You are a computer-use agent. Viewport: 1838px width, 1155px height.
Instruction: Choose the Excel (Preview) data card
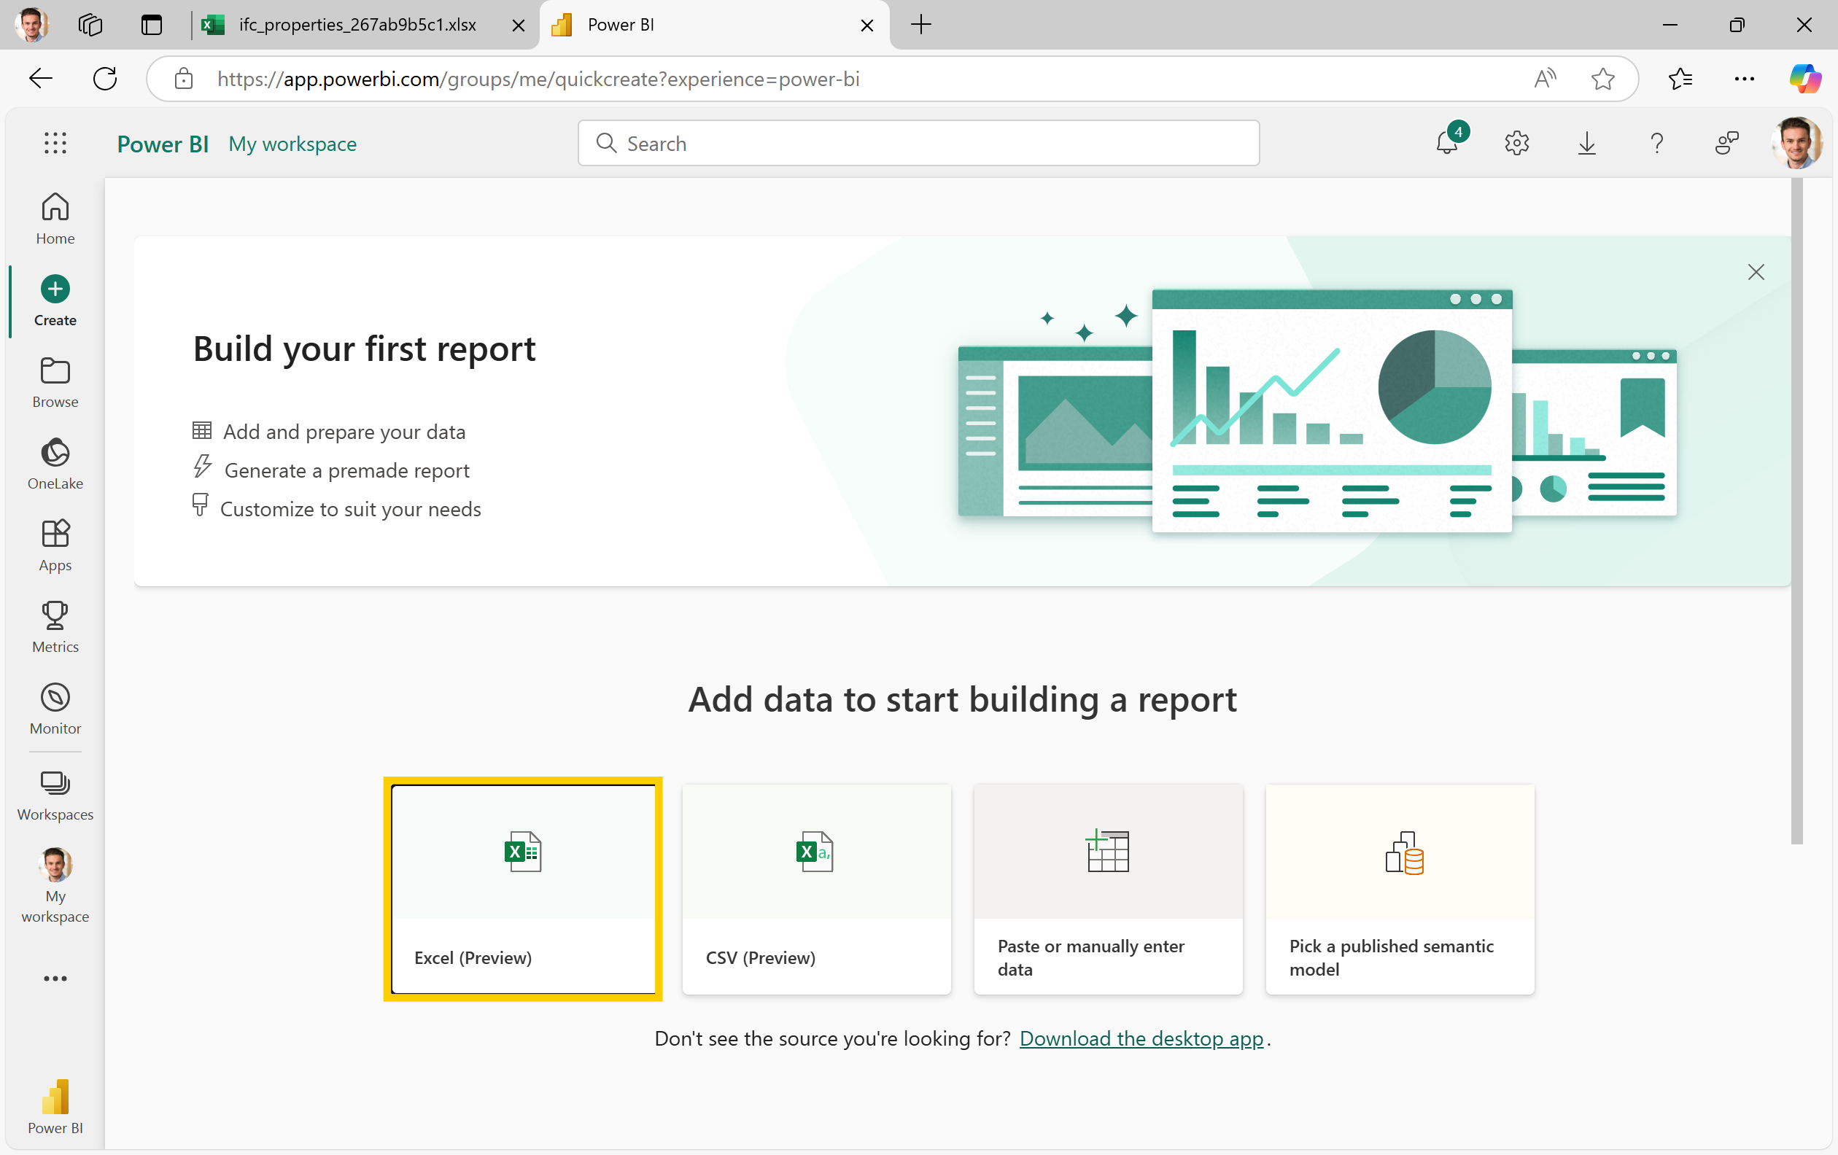coord(523,889)
